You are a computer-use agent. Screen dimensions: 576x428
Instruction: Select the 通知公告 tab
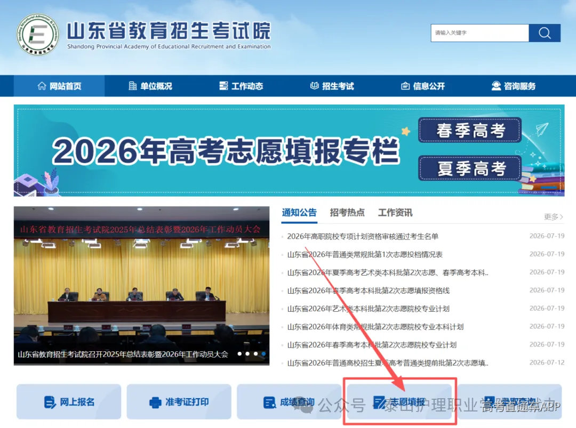tap(299, 213)
